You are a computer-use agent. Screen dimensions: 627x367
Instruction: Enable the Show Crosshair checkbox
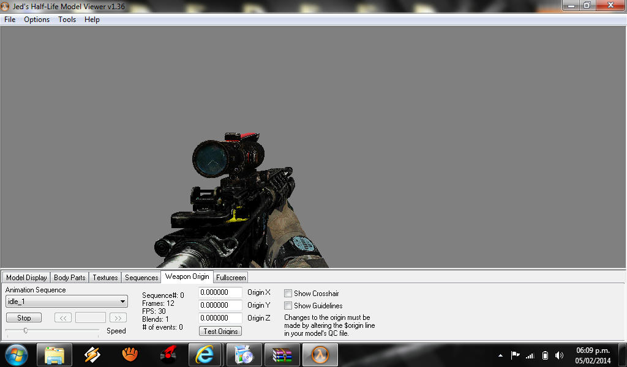288,294
